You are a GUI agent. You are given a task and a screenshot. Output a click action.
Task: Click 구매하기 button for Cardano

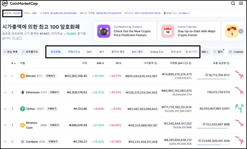[x=53, y=142]
